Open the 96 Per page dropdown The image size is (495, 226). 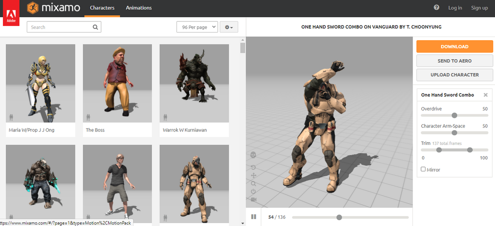point(197,27)
